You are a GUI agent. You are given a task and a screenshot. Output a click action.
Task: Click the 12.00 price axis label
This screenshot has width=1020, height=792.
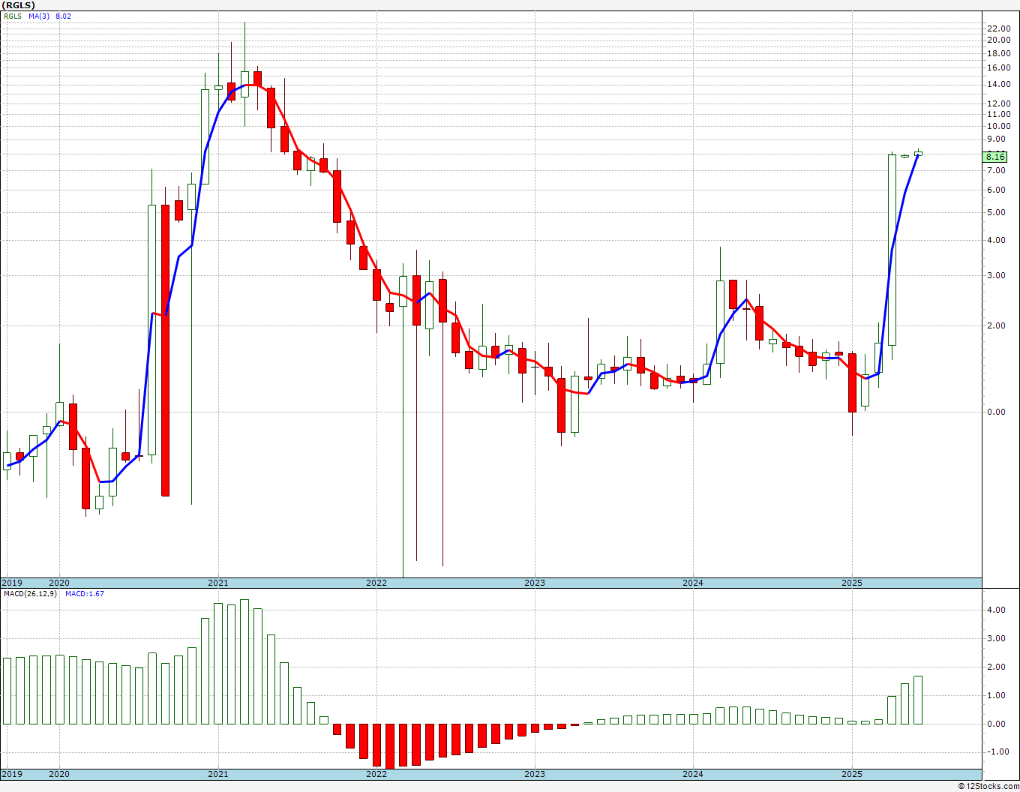(998, 103)
